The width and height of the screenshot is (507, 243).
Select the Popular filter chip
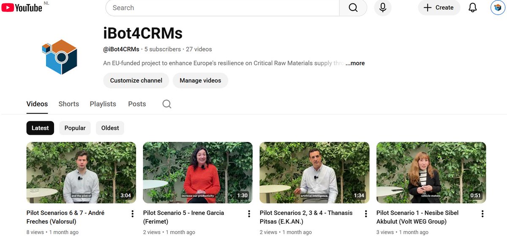[75, 128]
